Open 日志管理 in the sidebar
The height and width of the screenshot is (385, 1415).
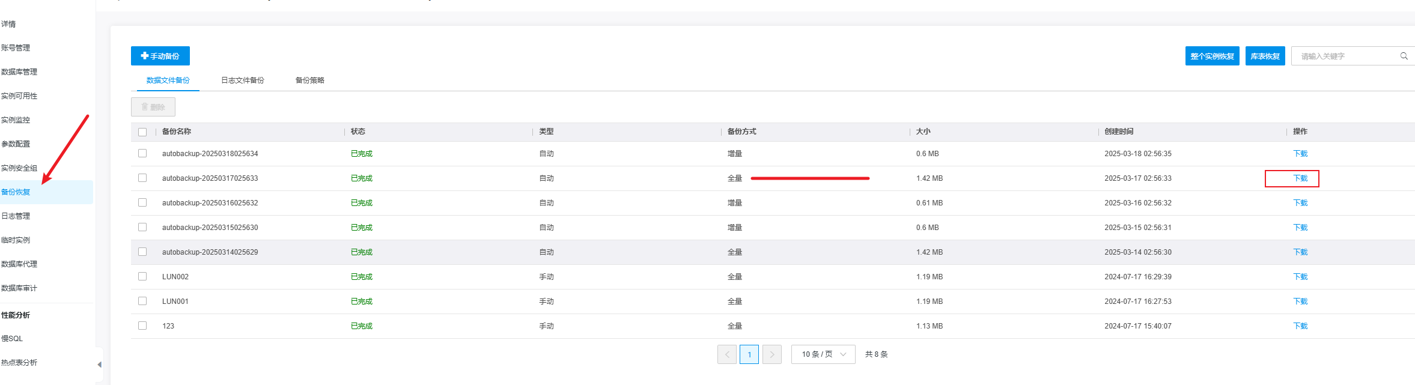(x=16, y=216)
